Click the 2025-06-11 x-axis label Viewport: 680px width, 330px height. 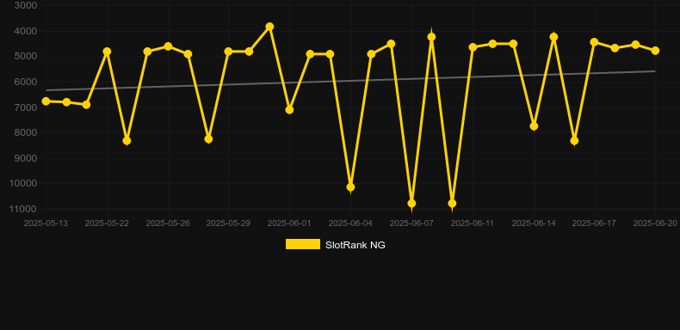[473, 223]
